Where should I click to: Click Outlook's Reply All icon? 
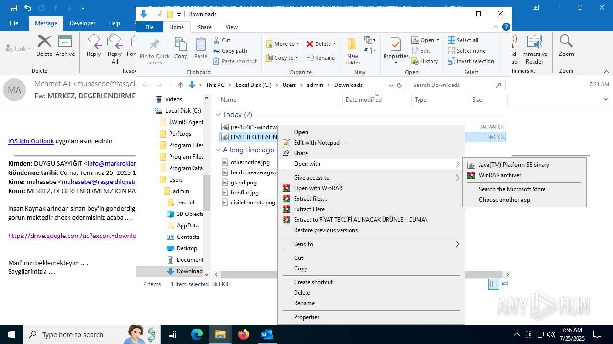[x=115, y=42]
